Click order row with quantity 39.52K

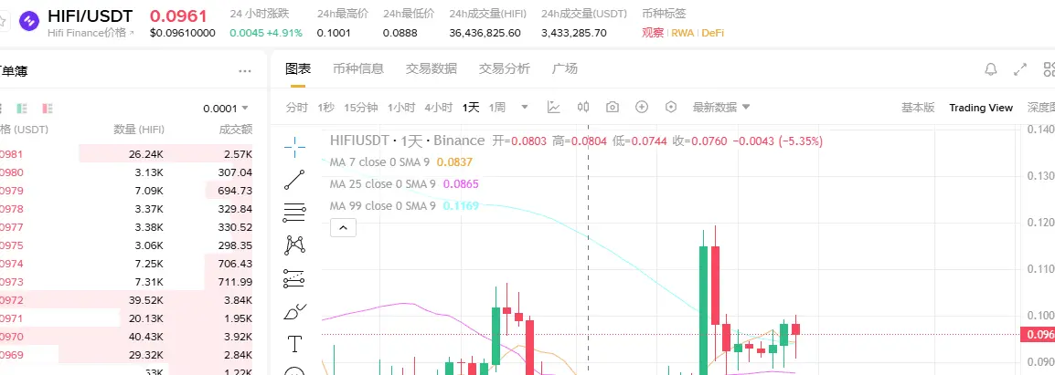click(126, 300)
